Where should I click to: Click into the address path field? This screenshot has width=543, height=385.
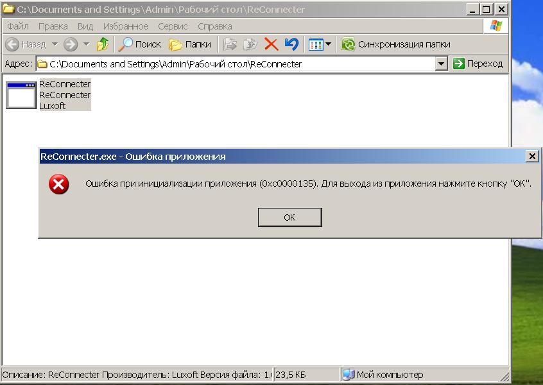[237, 64]
